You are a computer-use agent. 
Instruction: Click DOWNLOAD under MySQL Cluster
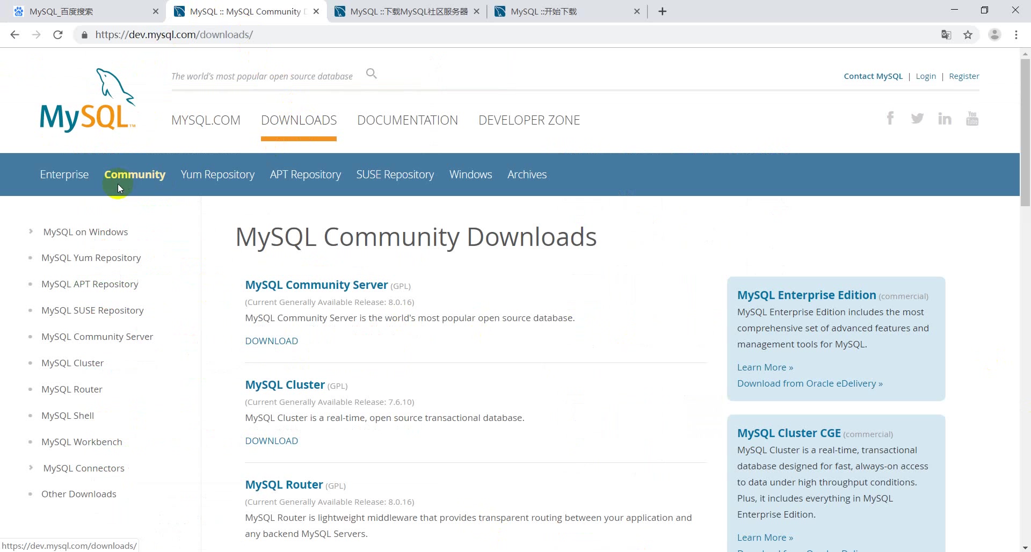click(272, 441)
